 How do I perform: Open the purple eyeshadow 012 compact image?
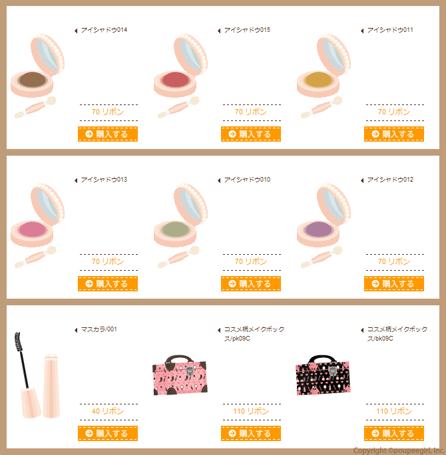(324, 226)
